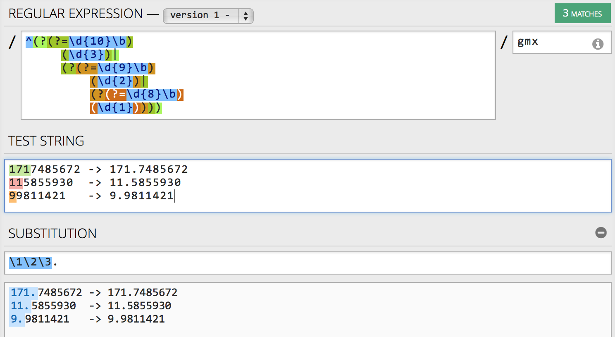The height and width of the screenshot is (337, 615).
Task: Click the (\d{2})| regex line
Action: [x=119, y=81]
